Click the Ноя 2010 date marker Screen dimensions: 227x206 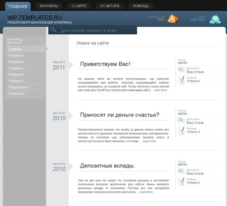[x=59, y=167]
